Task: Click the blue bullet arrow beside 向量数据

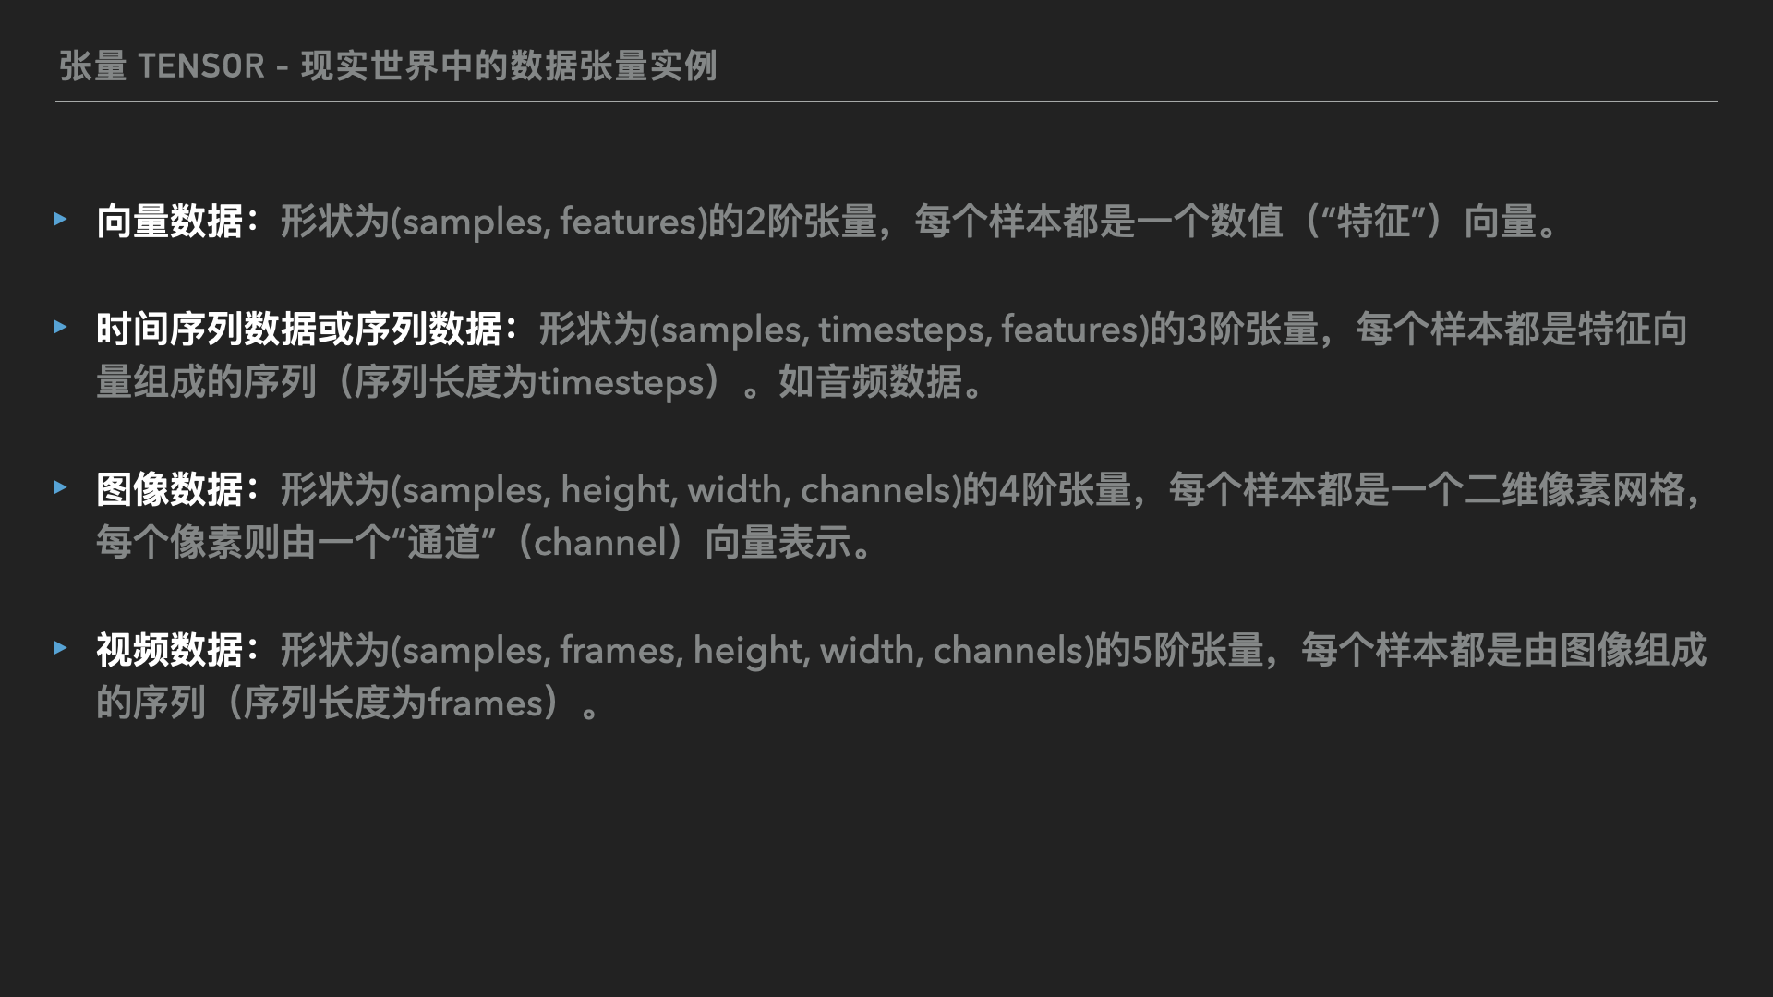Action: pos(61,220)
